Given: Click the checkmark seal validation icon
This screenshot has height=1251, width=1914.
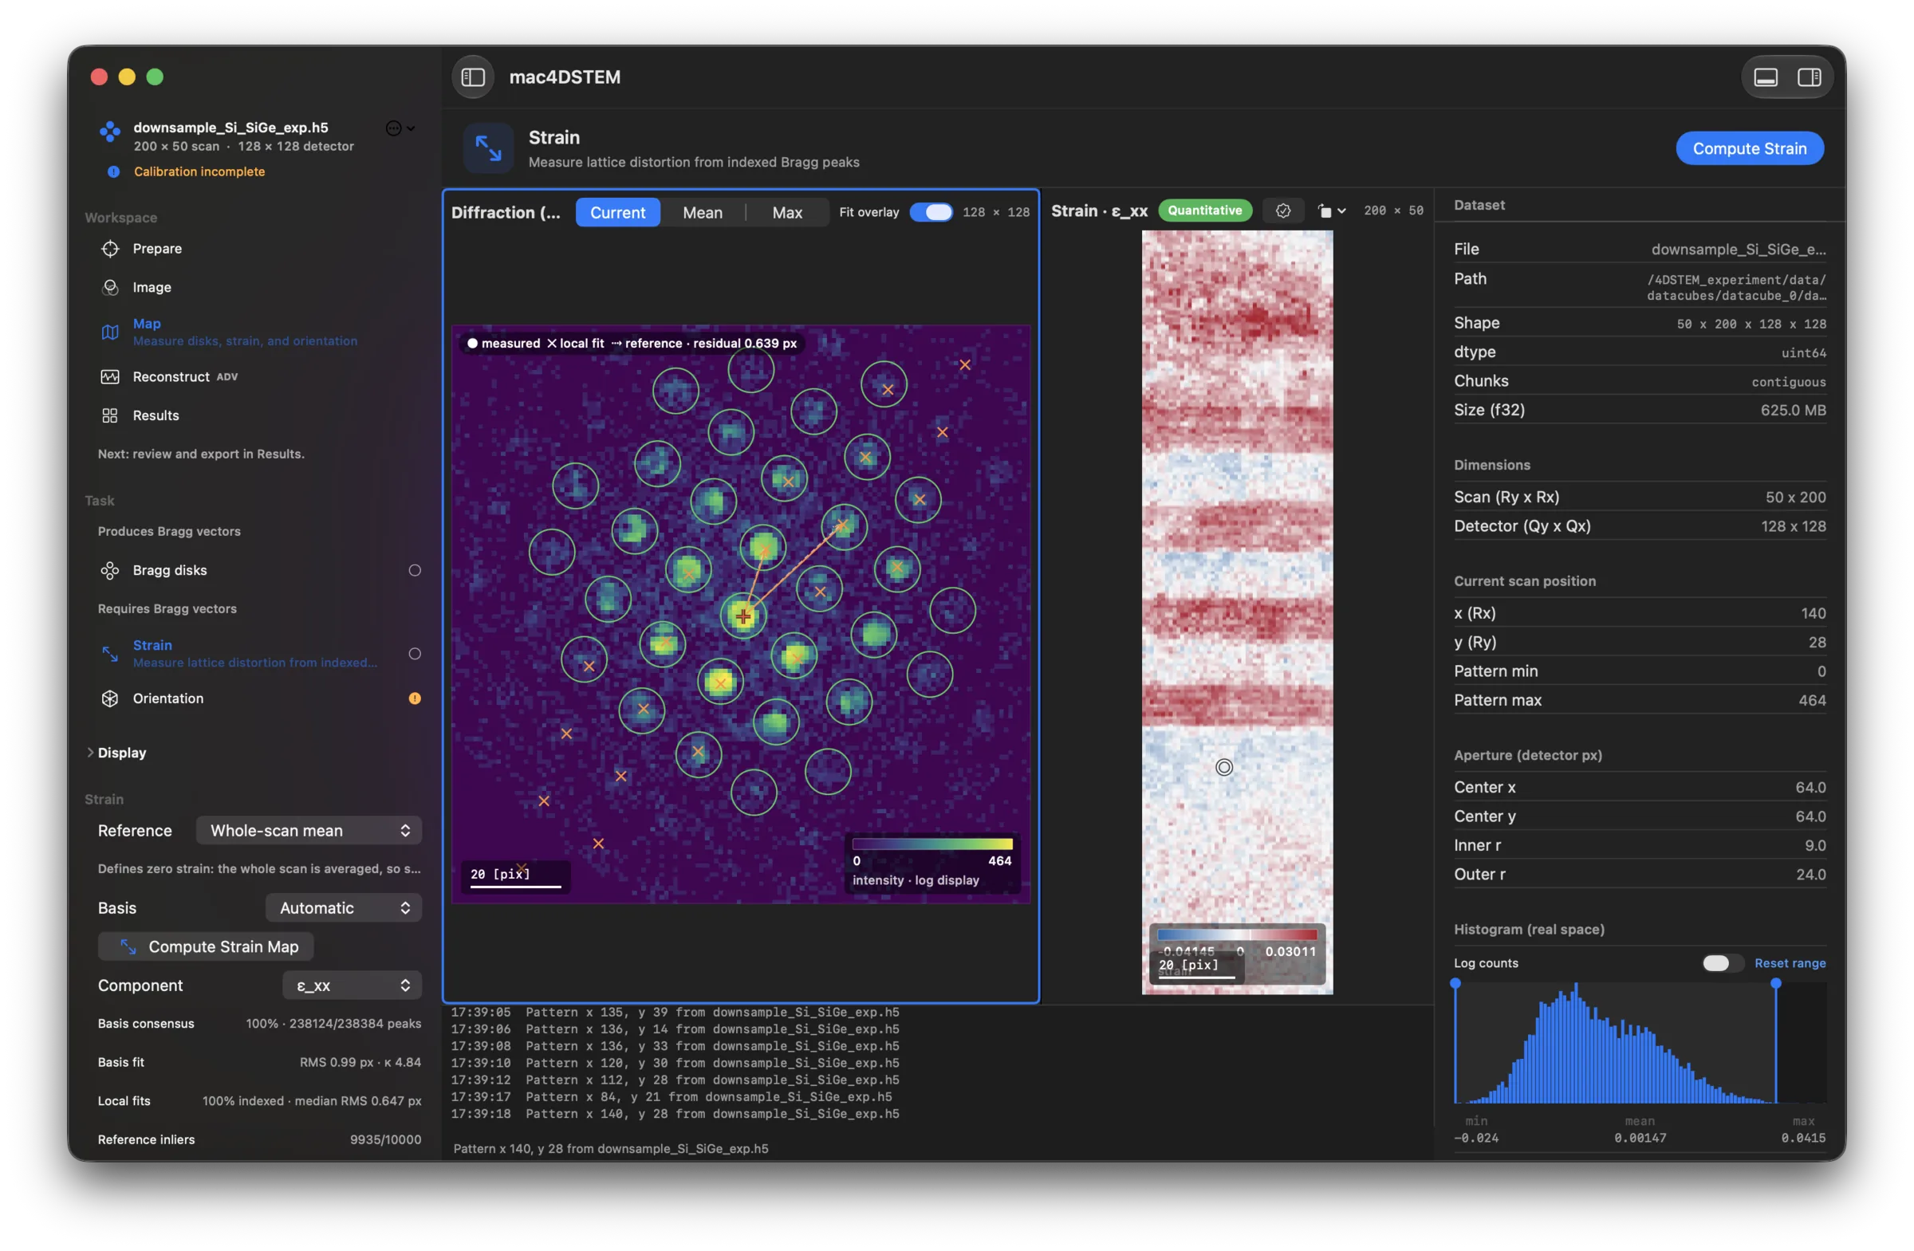Looking at the screenshot, I should (1282, 210).
